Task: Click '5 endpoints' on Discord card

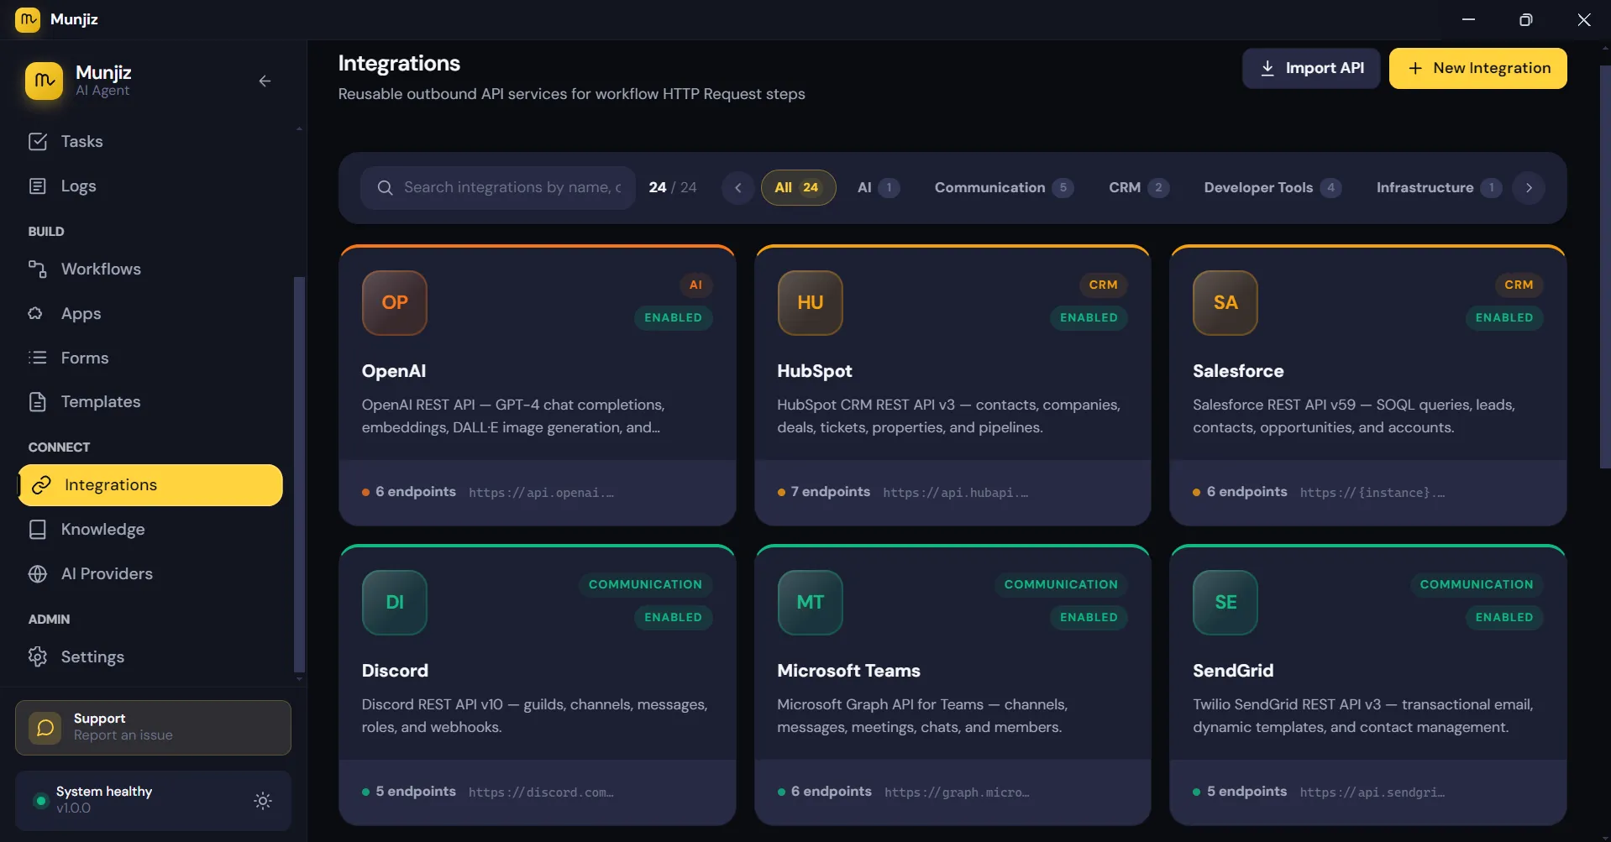Action: (x=415, y=792)
